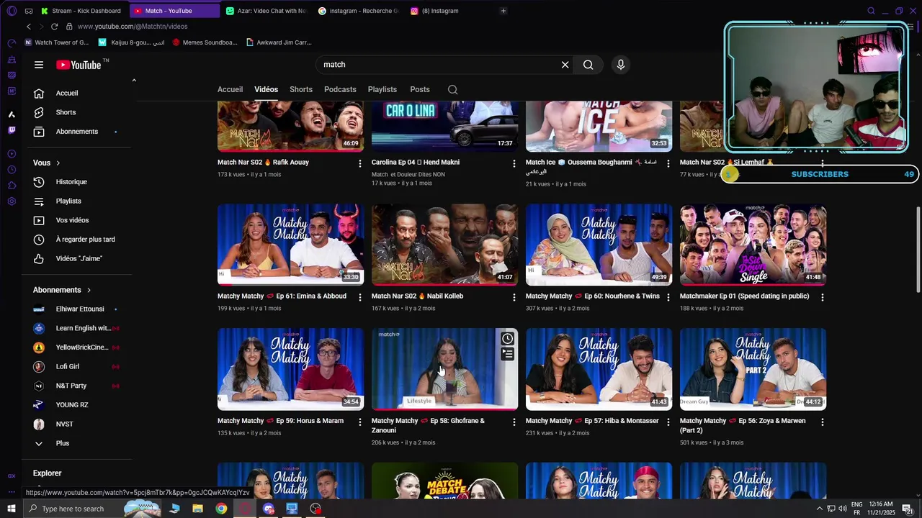Open Awkward Jim Carrey bookmark

(279, 42)
